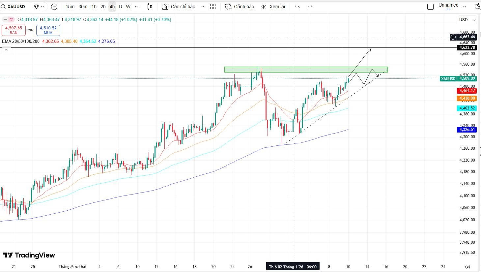Open chart settings gear in time axis
The width and height of the screenshot is (481, 272).
click(x=467, y=267)
